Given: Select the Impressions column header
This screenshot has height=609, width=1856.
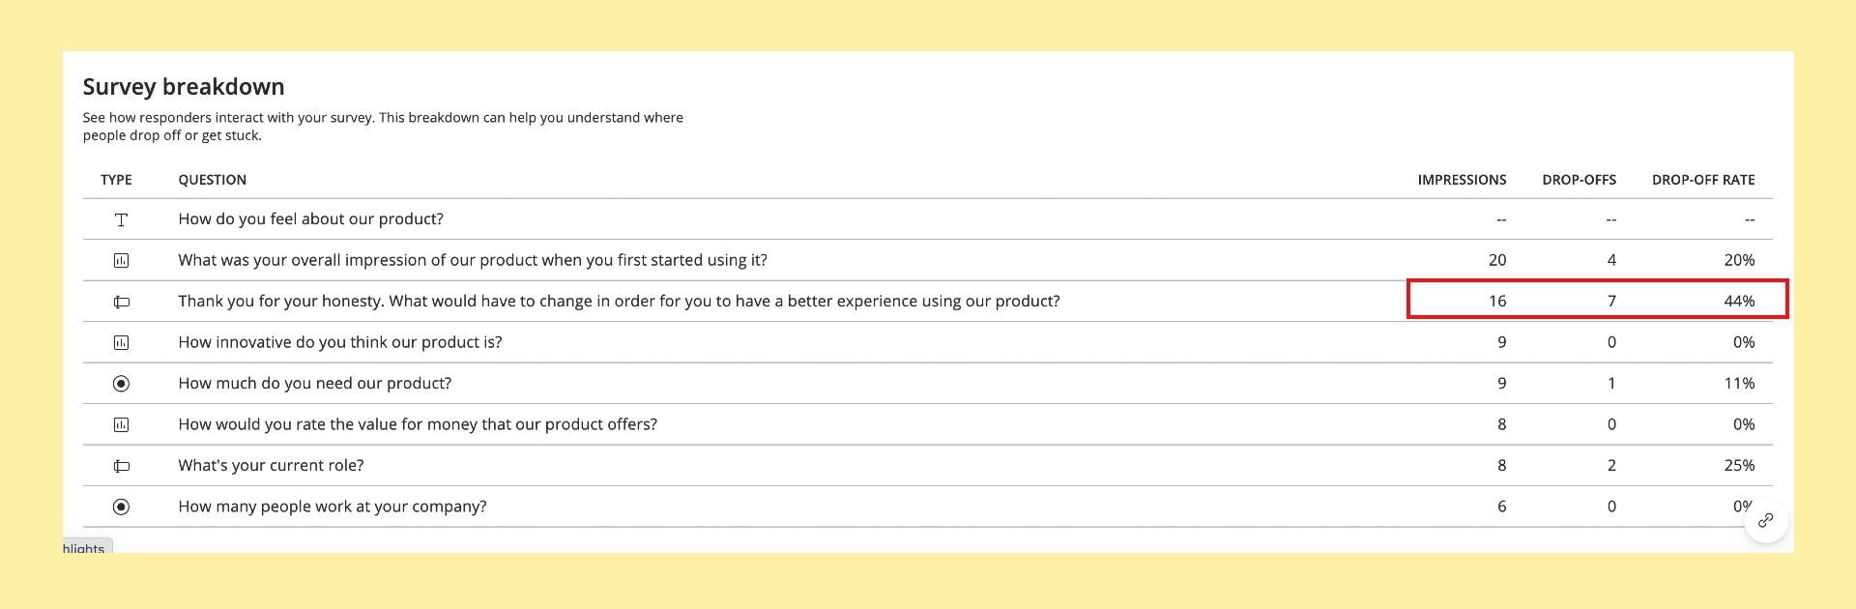Looking at the screenshot, I should point(1462,180).
